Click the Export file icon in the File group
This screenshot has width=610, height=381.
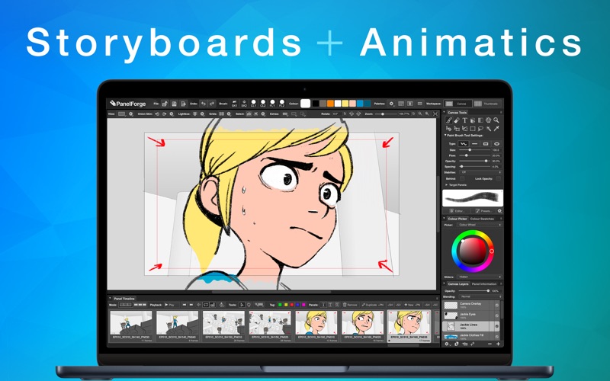tap(184, 104)
